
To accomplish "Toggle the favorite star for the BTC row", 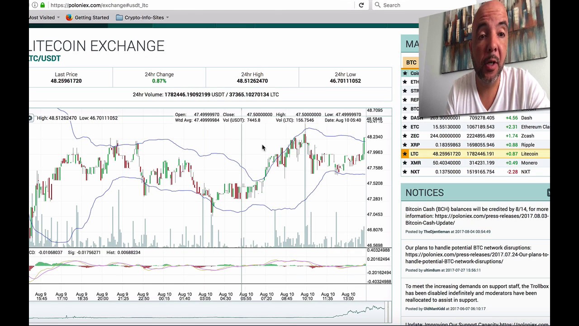I will [x=405, y=109].
